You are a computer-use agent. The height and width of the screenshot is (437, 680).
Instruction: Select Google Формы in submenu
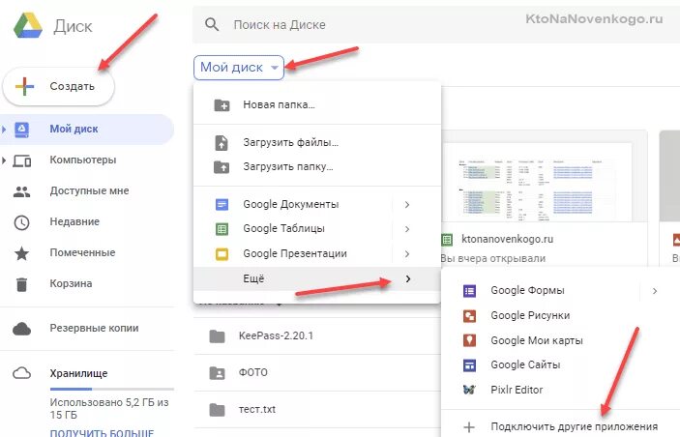tap(561, 291)
